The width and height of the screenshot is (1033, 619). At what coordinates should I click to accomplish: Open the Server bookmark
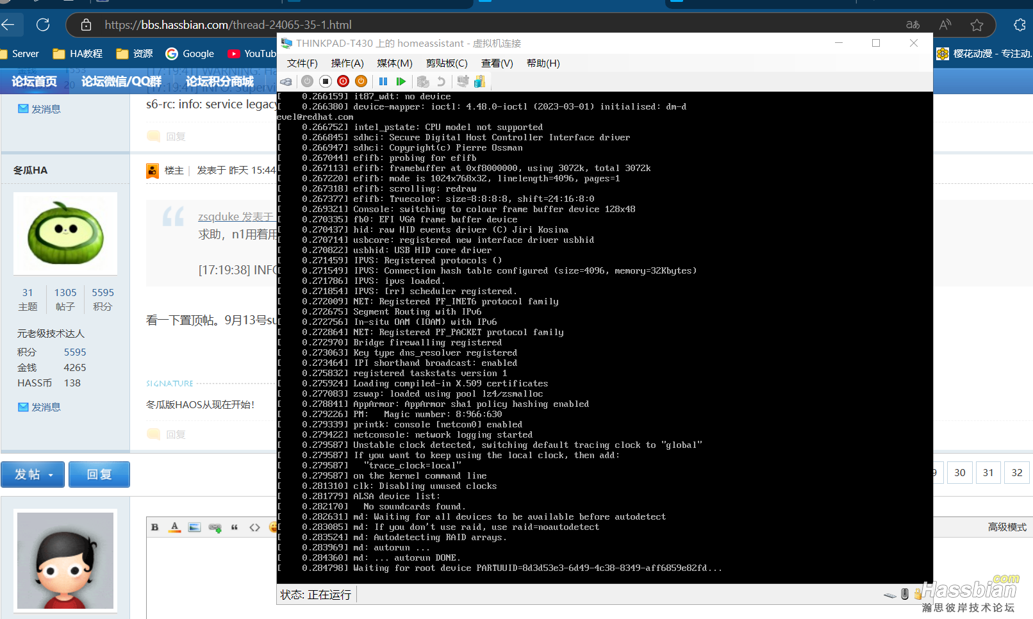point(20,54)
